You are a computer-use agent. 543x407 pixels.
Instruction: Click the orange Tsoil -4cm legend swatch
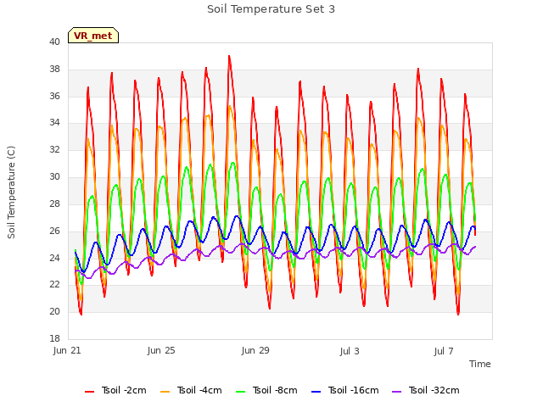(165, 392)
